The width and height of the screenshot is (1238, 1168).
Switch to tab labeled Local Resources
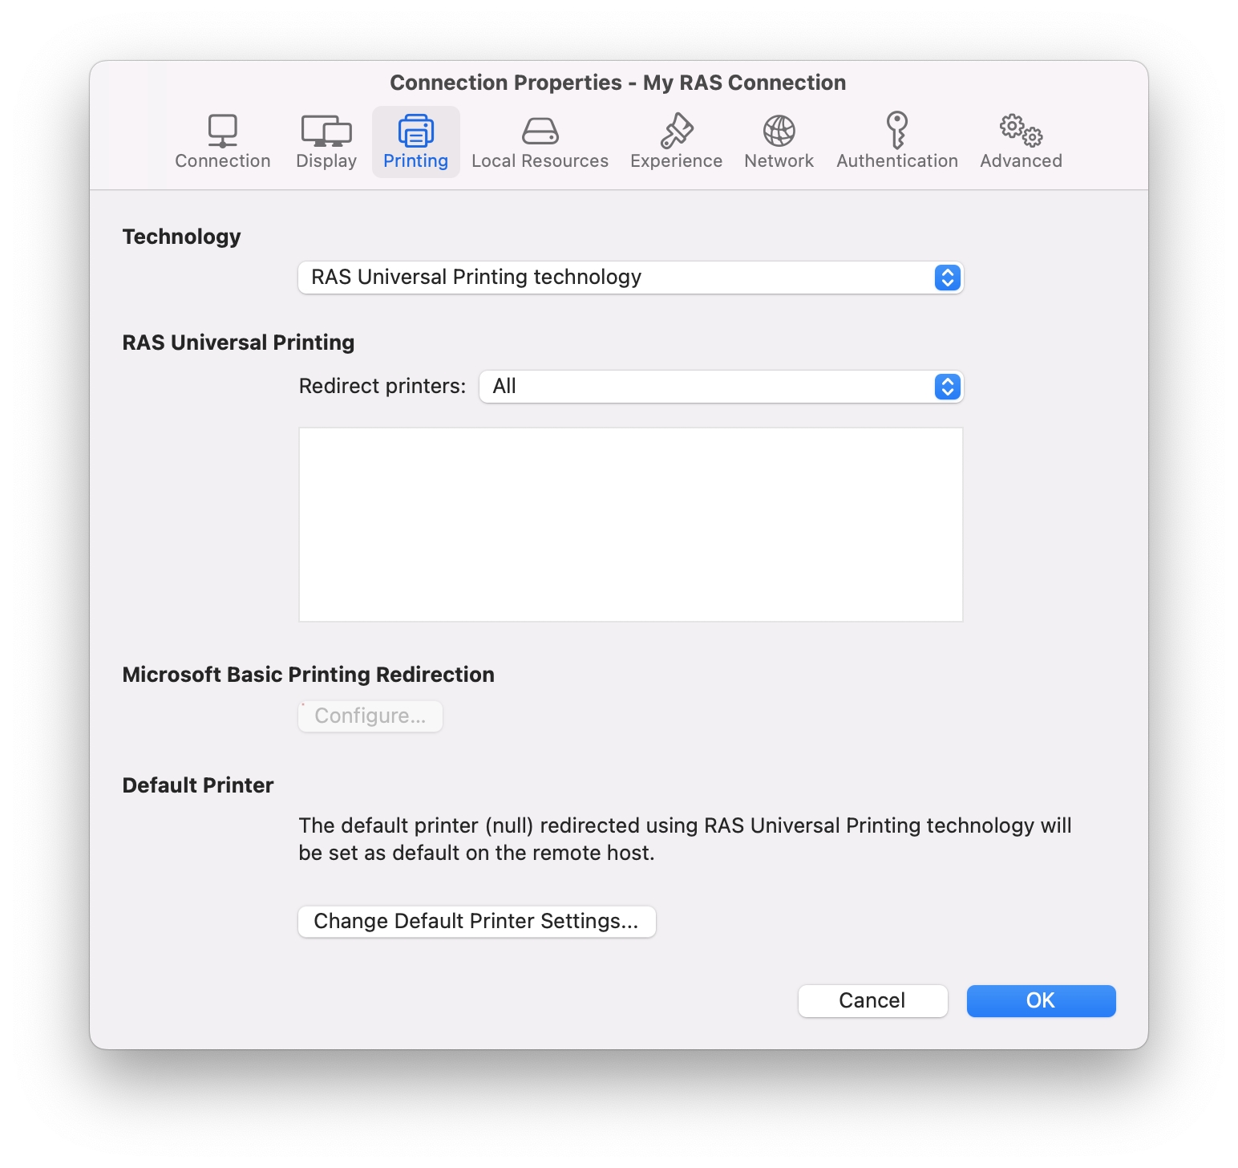coord(540,161)
